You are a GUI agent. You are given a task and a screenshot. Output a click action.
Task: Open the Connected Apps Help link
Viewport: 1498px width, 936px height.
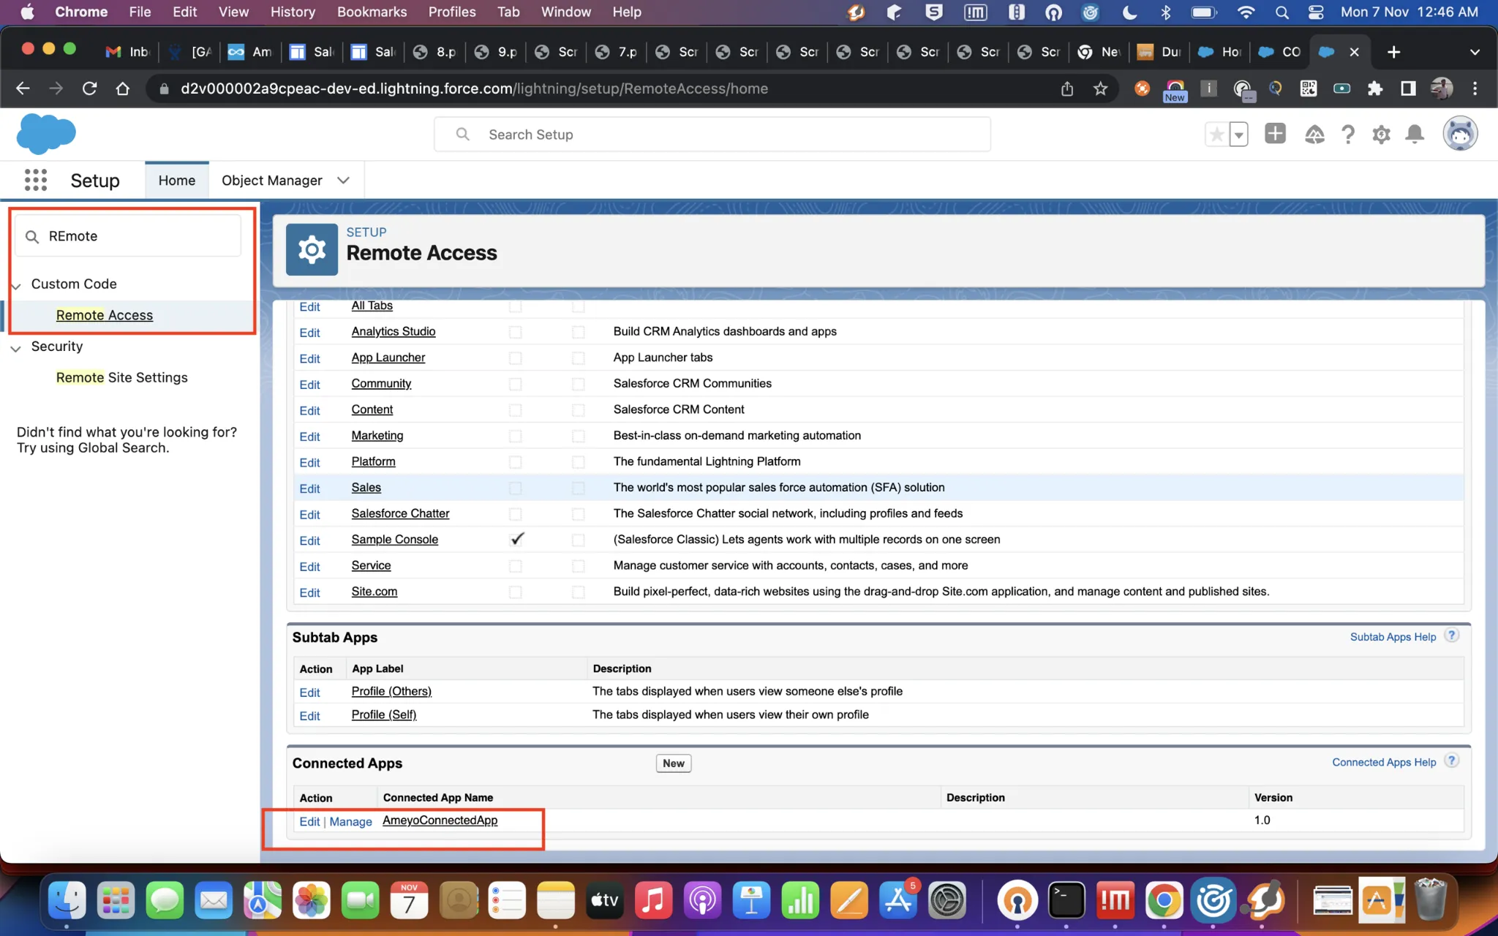coord(1384,762)
